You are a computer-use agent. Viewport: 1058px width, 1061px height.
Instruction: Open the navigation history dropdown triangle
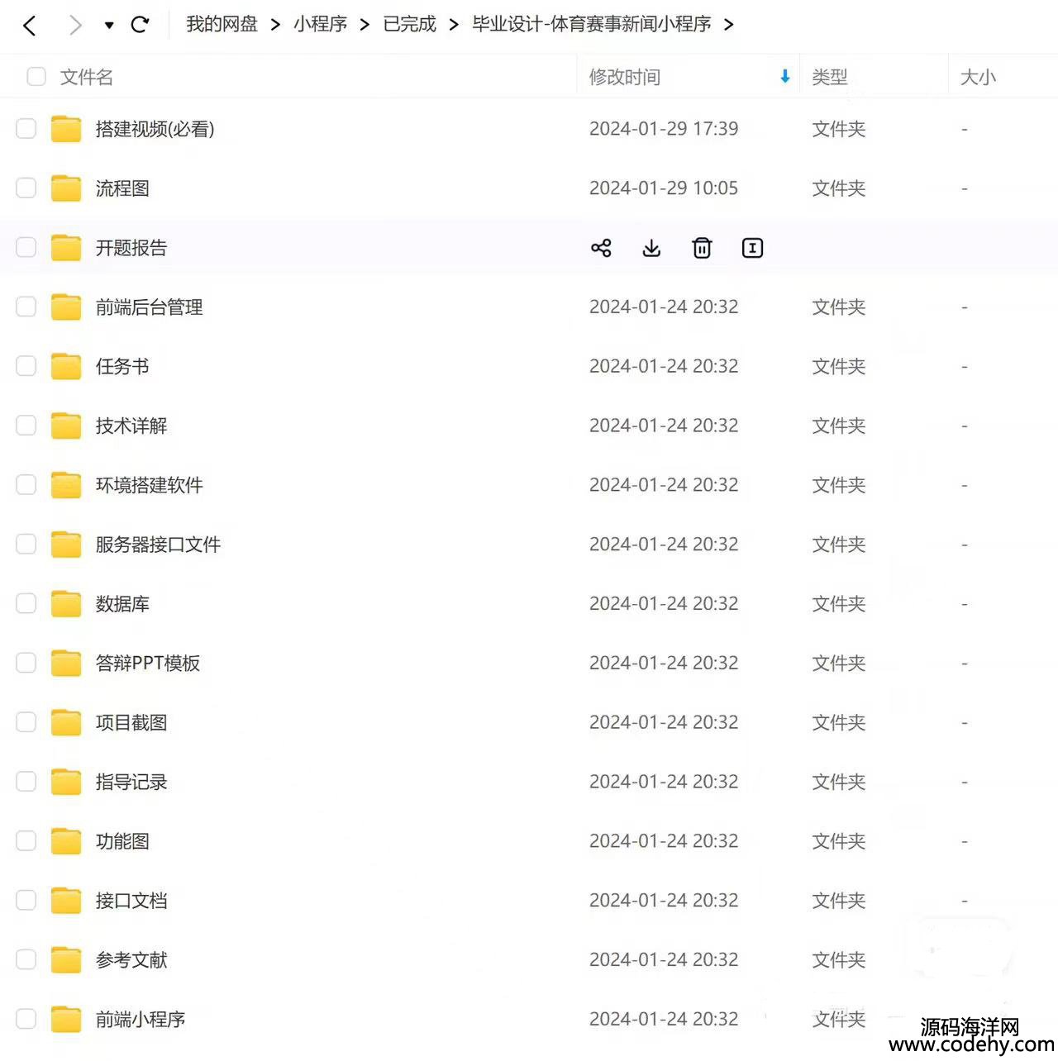click(109, 26)
